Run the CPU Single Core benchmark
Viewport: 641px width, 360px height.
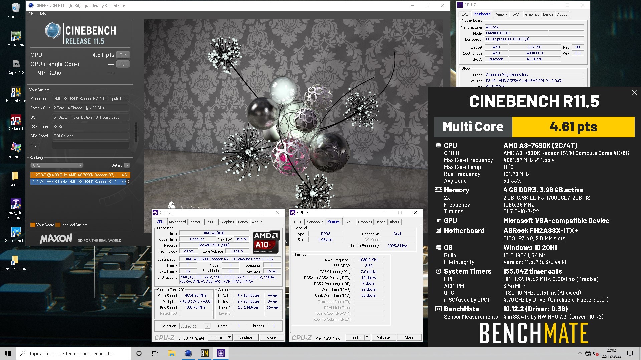coord(123,64)
